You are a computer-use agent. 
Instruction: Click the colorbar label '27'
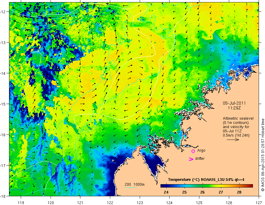221,192
